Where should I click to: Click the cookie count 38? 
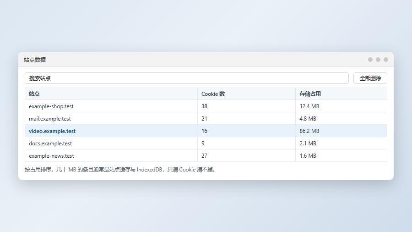[205, 106]
